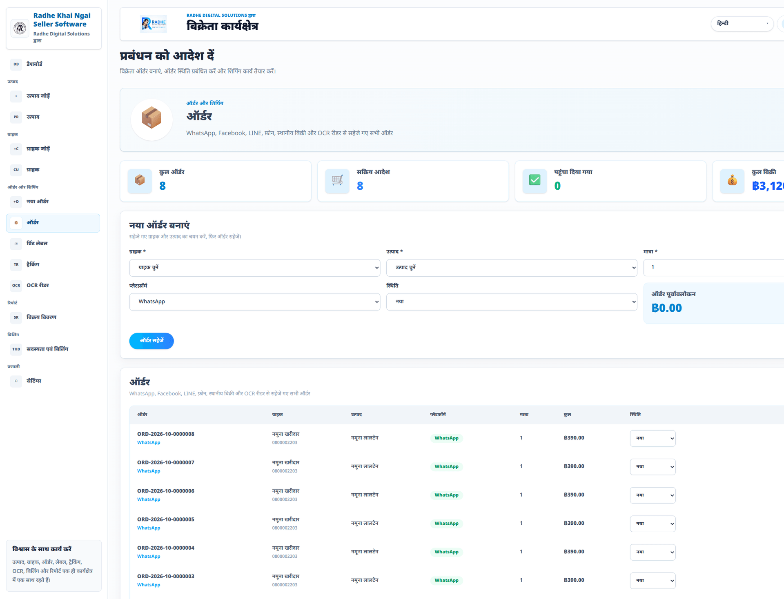Click the shopping cart icon in सक्रिय आदेश card
This screenshot has width=784, height=599.
click(337, 181)
